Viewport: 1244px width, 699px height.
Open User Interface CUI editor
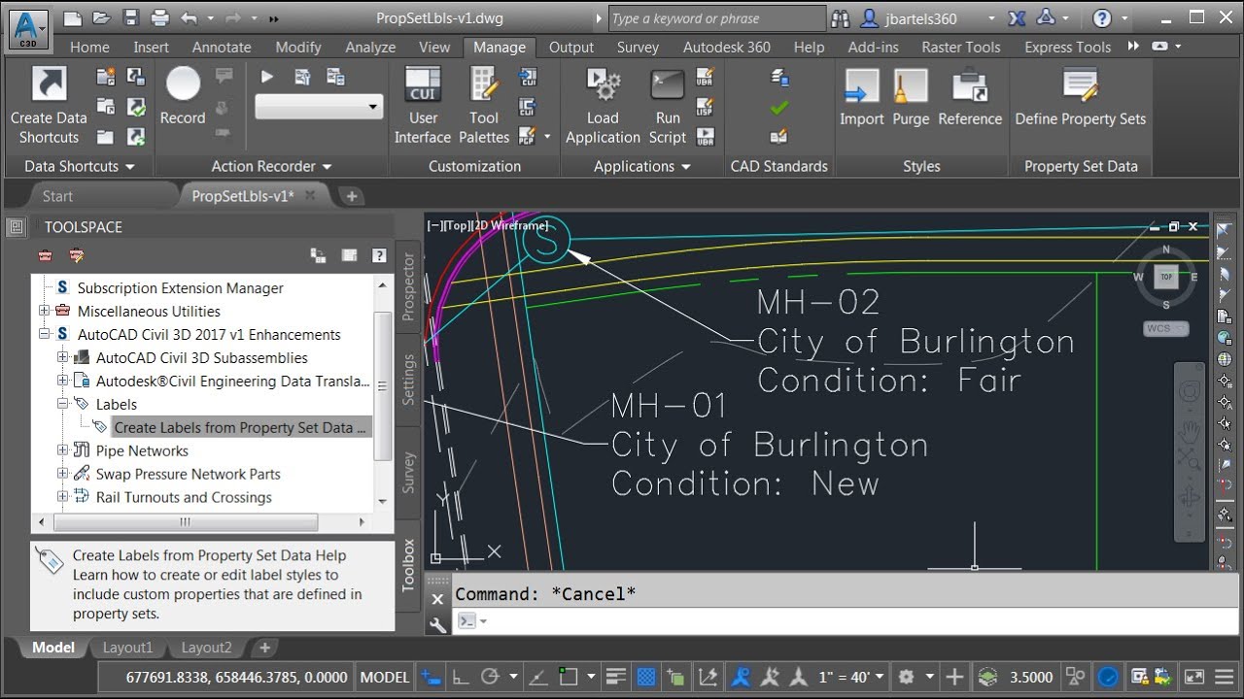(x=423, y=85)
